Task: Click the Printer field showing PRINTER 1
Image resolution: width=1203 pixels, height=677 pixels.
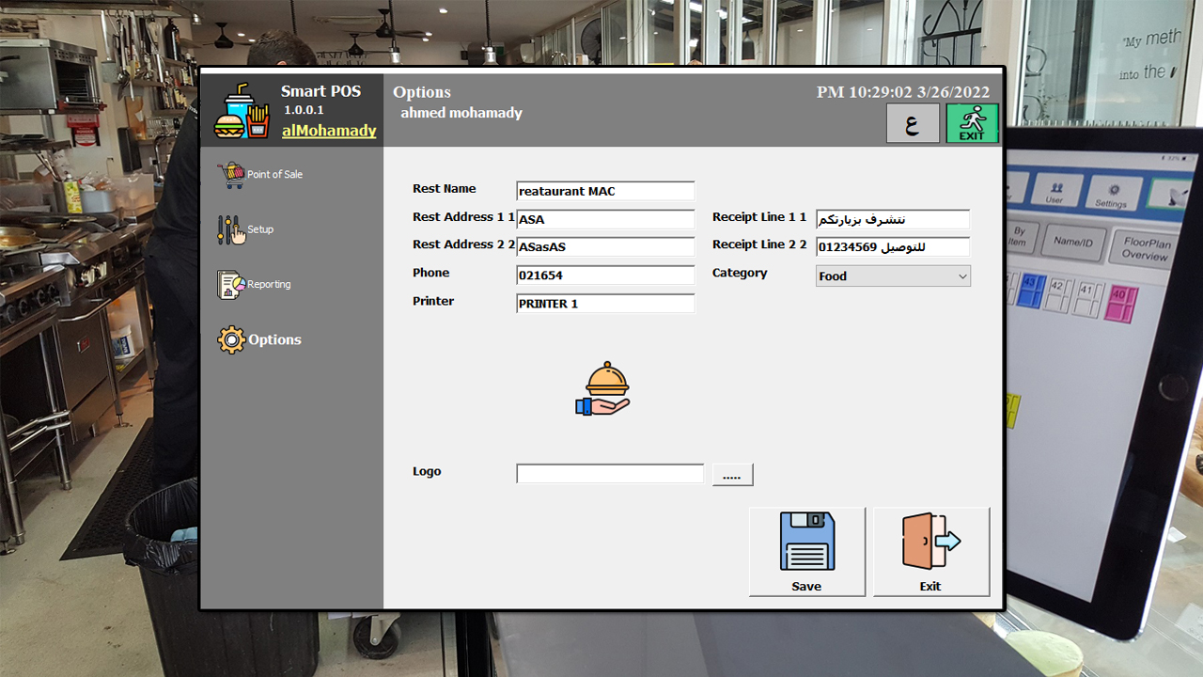Action: click(604, 303)
